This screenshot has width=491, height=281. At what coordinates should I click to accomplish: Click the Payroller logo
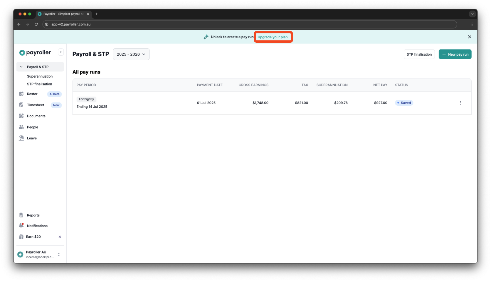tap(34, 52)
